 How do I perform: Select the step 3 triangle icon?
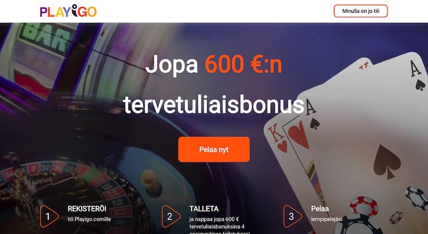click(293, 216)
